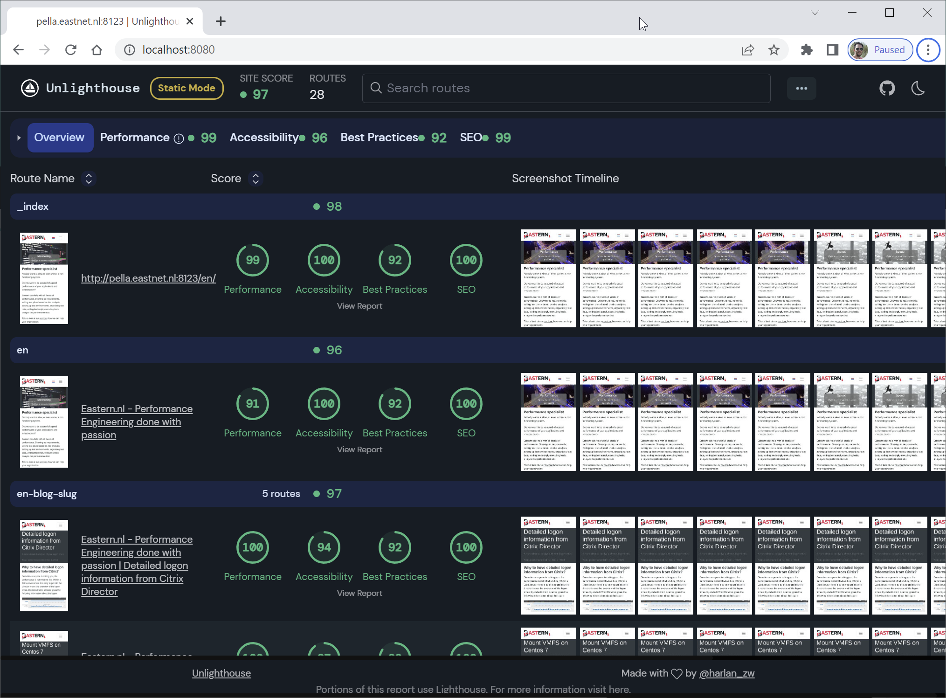The height and width of the screenshot is (698, 946).
Task: Open View Report for _index route
Action: pyautogui.click(x=359, y=306)
